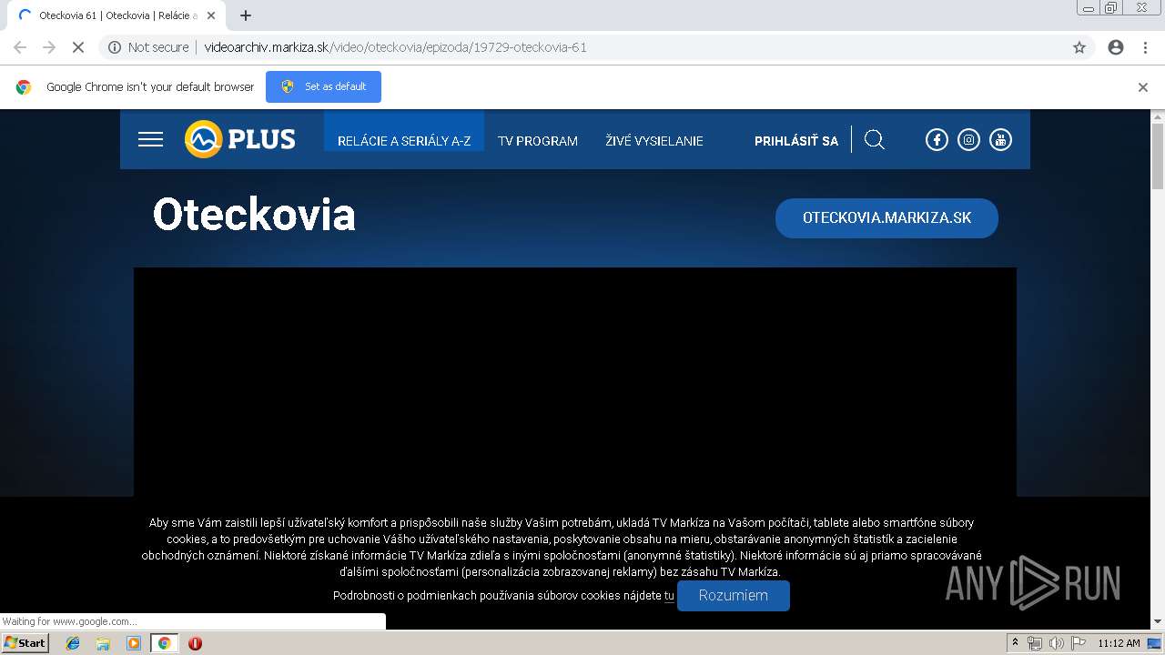Open a new browser tab
Viewport: 1165px width, 655px height.
(x=245, y=15)
